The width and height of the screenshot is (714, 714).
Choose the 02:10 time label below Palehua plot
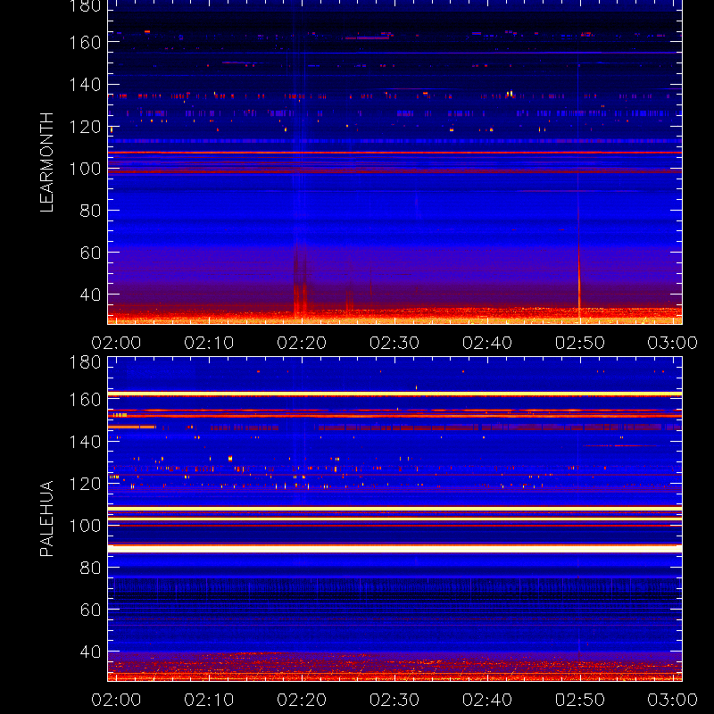pos(209,700)
